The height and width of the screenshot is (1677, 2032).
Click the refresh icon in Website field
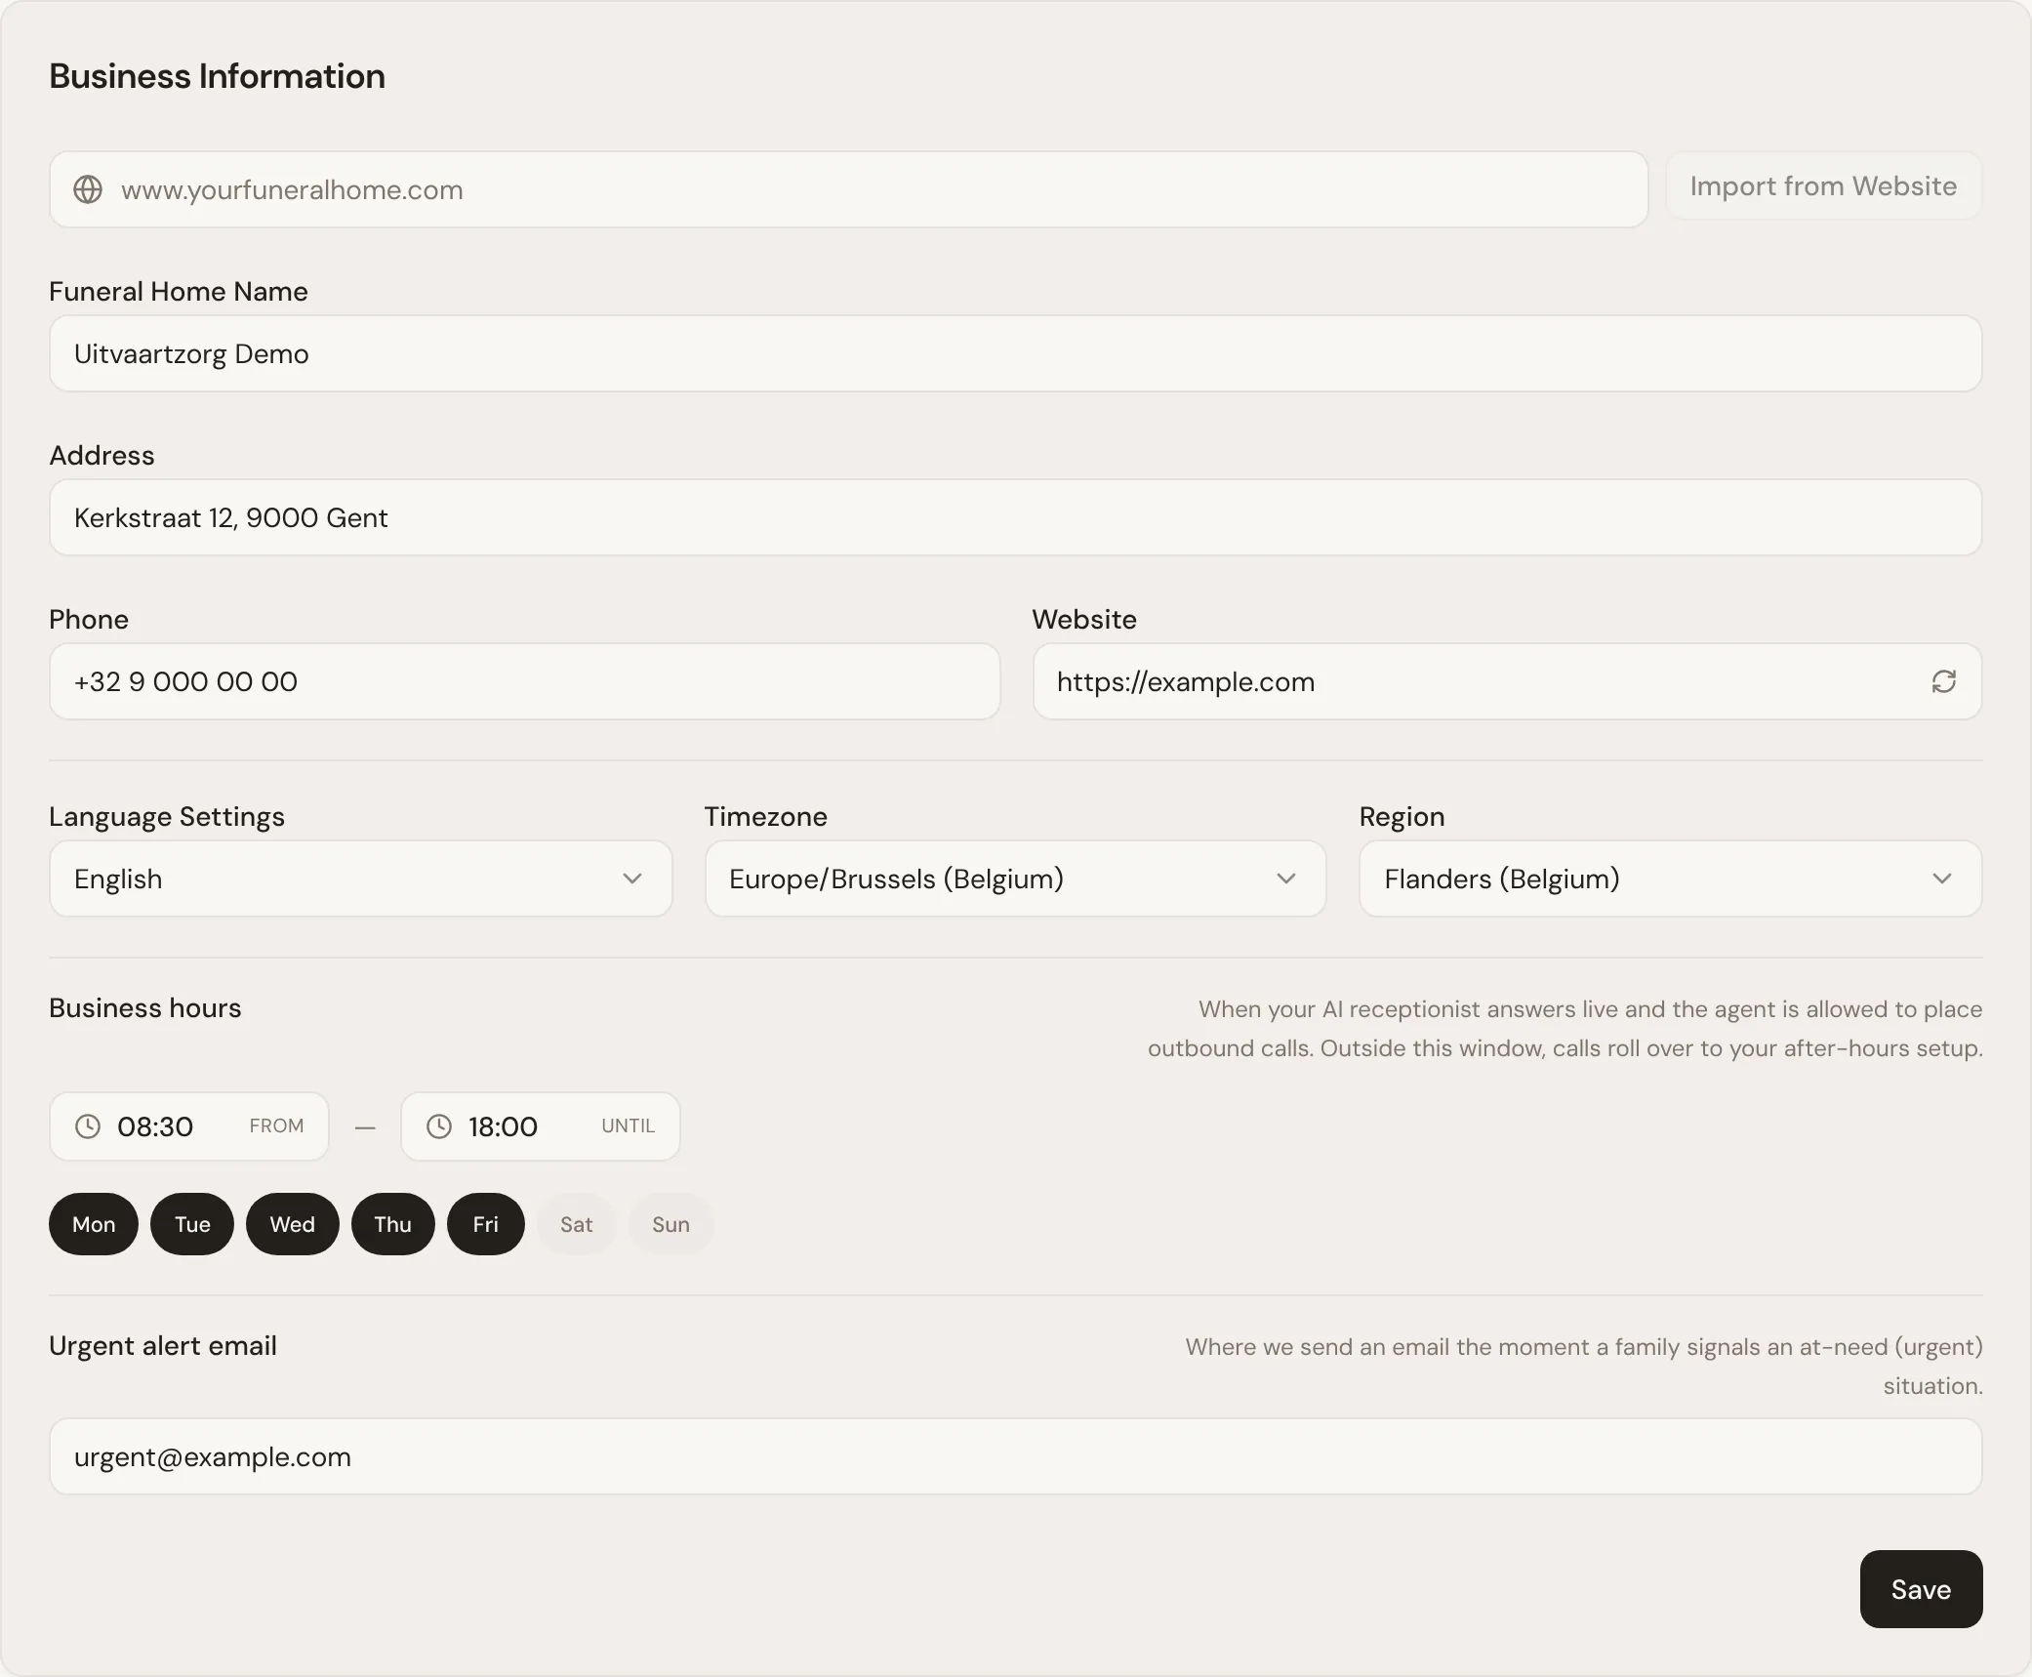pos(1943,681)
